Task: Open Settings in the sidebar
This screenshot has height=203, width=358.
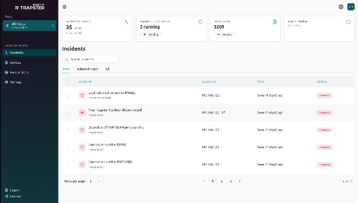Action: (x=30, y=82)
